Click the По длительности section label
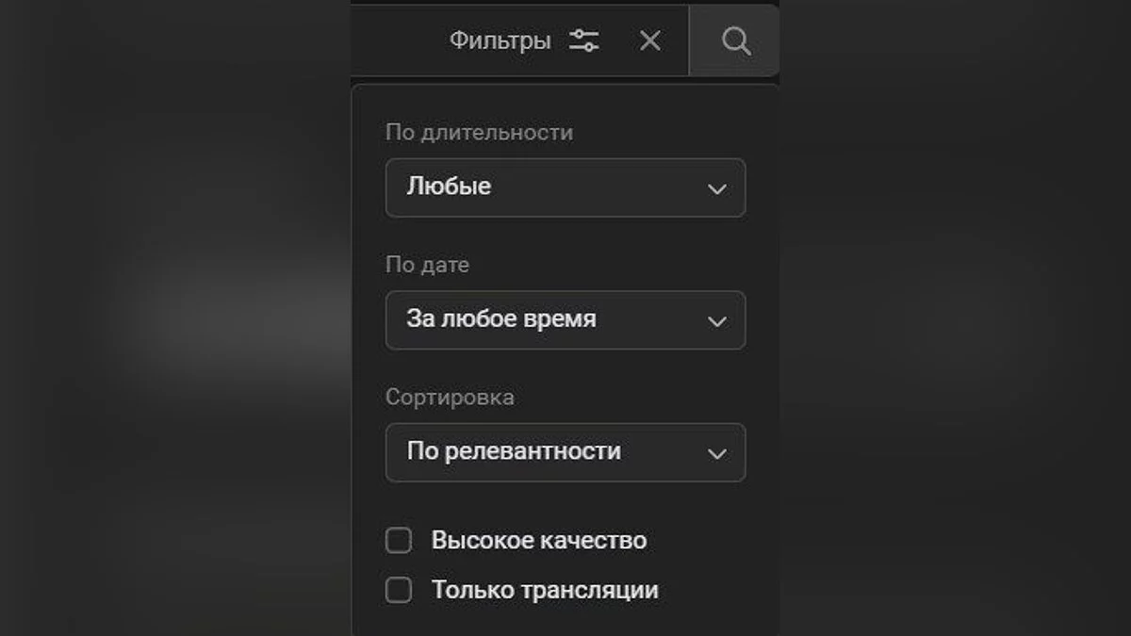 click(479, 132)
